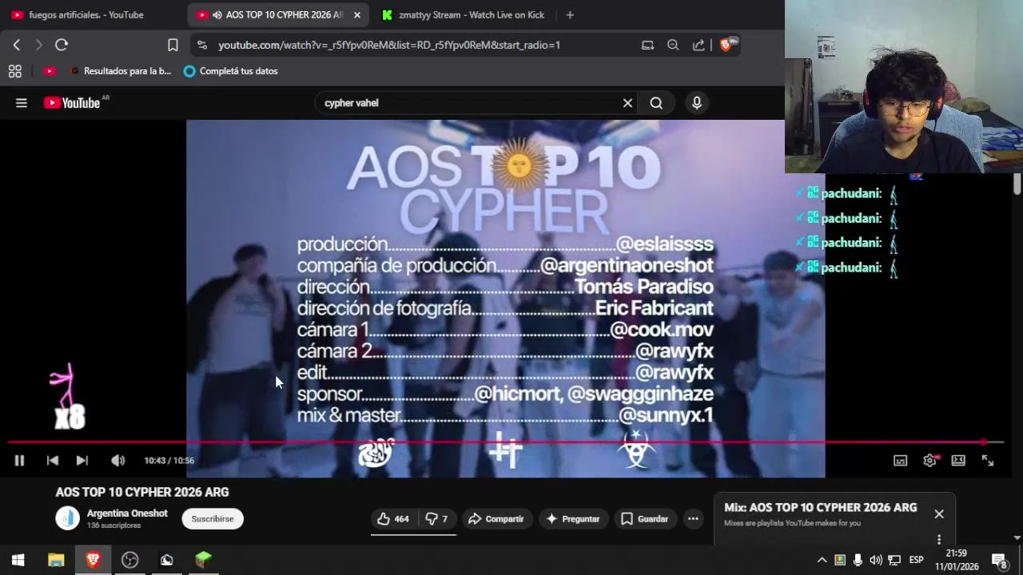This screenshot has height=575, width=1023.
Task: Go to YouTube home via logo
Action: coord(72,103)
